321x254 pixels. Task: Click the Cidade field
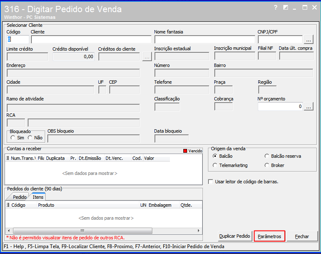click(50, 90)
